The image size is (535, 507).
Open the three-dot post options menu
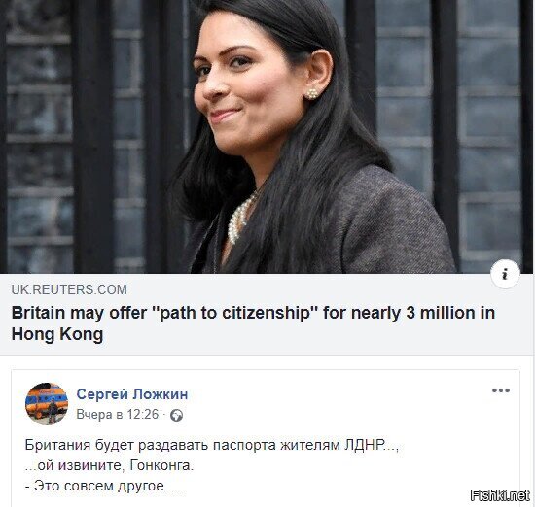point(501,390)
